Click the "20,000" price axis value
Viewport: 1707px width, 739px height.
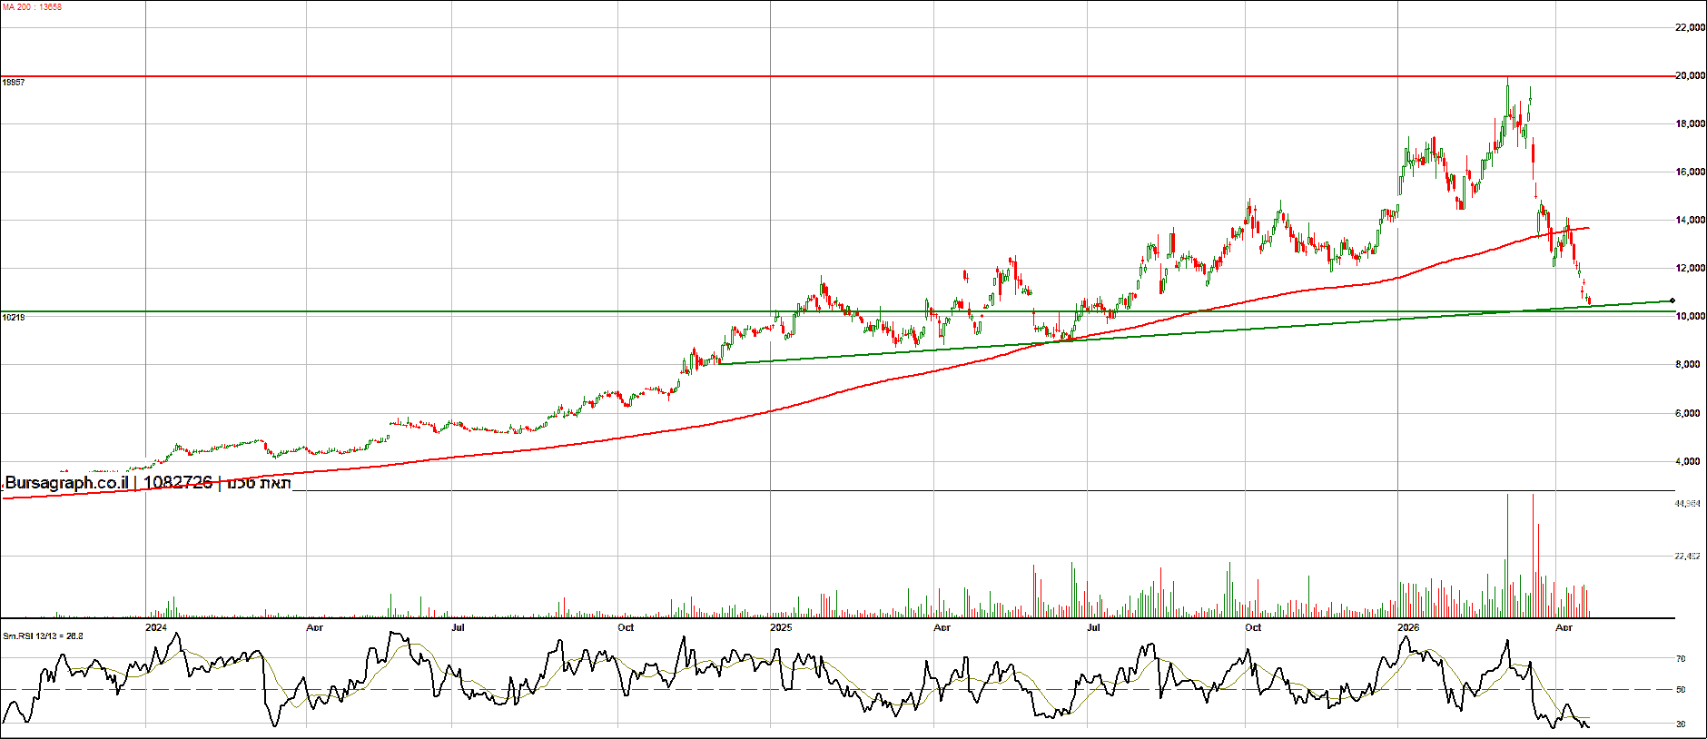[x=1689, y=76]
